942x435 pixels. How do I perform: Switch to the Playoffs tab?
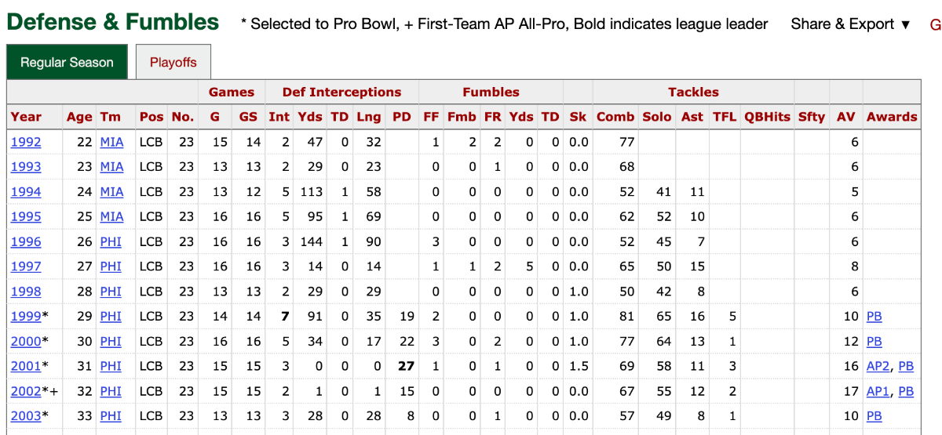[x=173, y=63]
